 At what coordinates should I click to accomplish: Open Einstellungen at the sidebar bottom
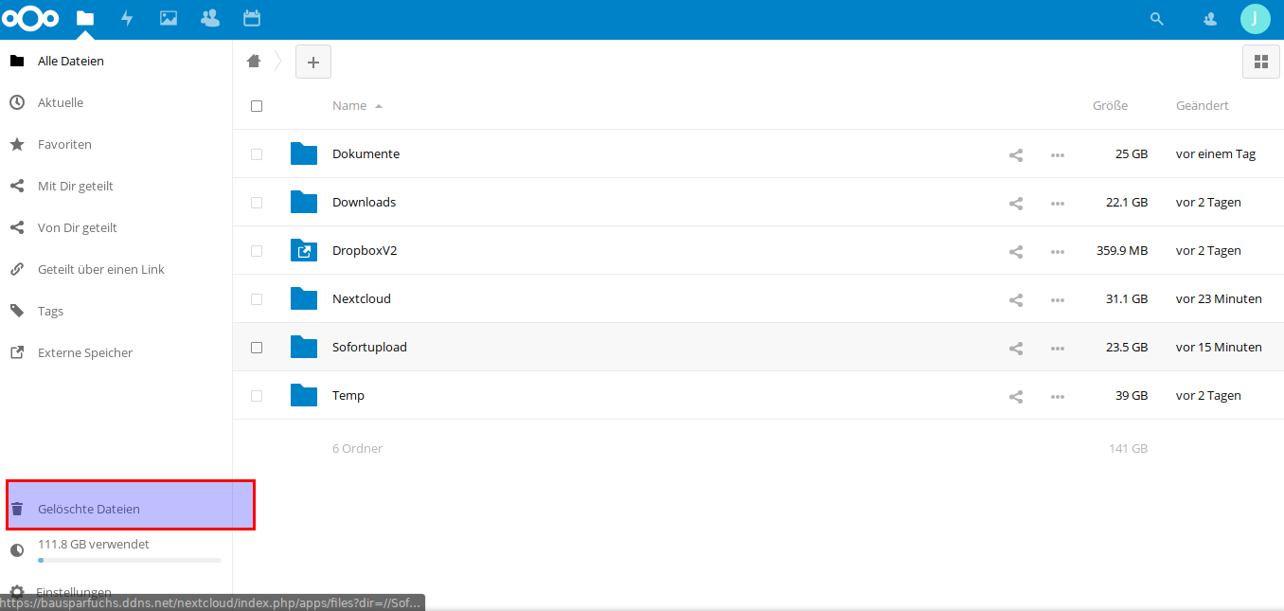coord(74,589)
